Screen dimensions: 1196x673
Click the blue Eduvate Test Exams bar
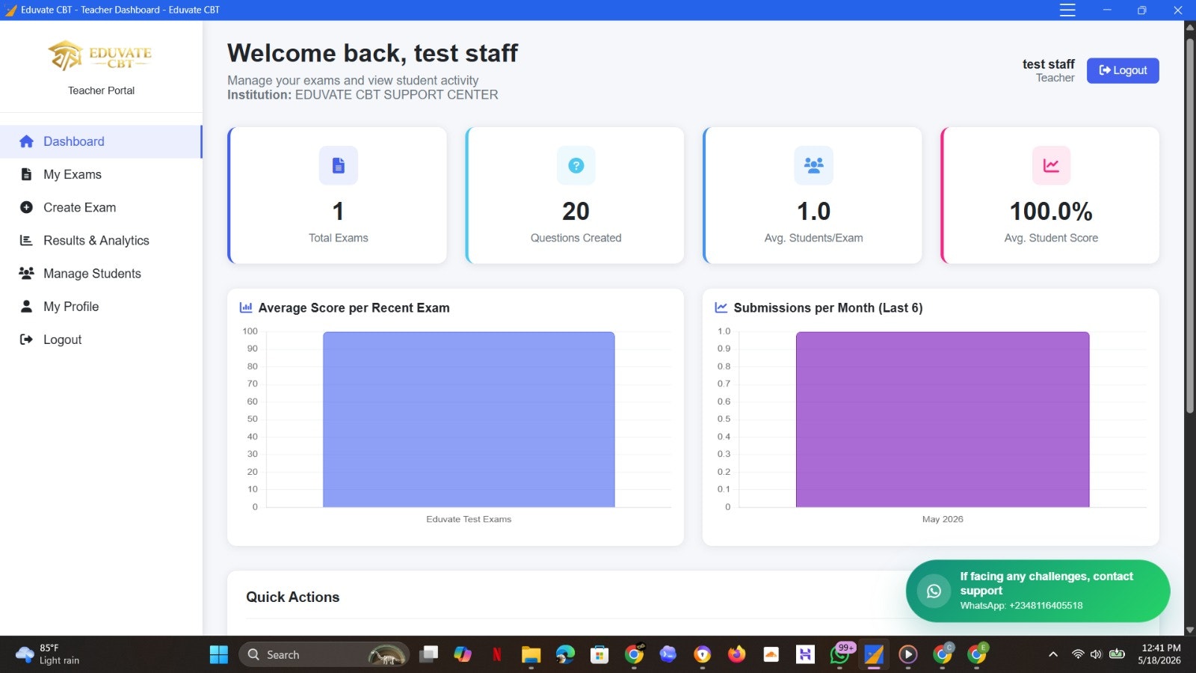pyautogui.click(x=469, y=420)
